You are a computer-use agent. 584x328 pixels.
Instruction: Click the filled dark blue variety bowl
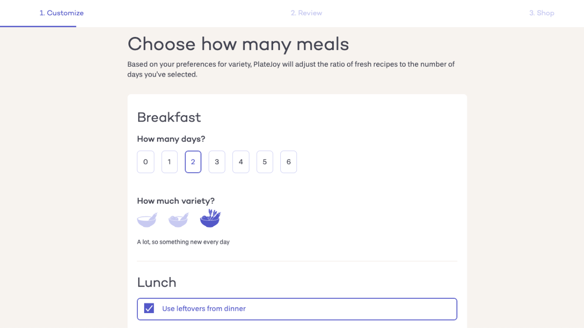pyautogui.click(x=210, y=219)
